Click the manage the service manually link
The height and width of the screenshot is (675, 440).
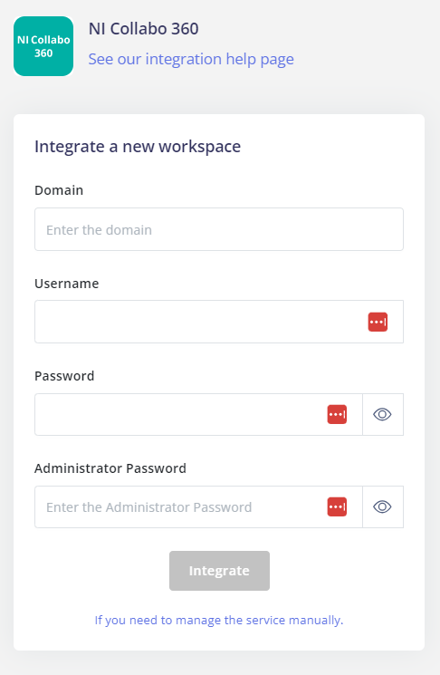coord(219,620)
